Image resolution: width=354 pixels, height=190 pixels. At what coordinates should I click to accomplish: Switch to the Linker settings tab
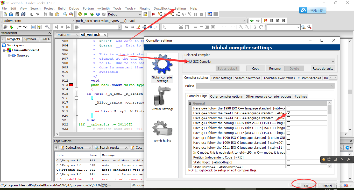point(222,78)
